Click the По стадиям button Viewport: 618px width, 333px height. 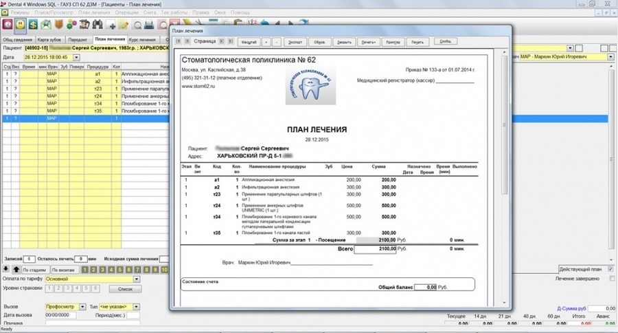coord(34,270)
